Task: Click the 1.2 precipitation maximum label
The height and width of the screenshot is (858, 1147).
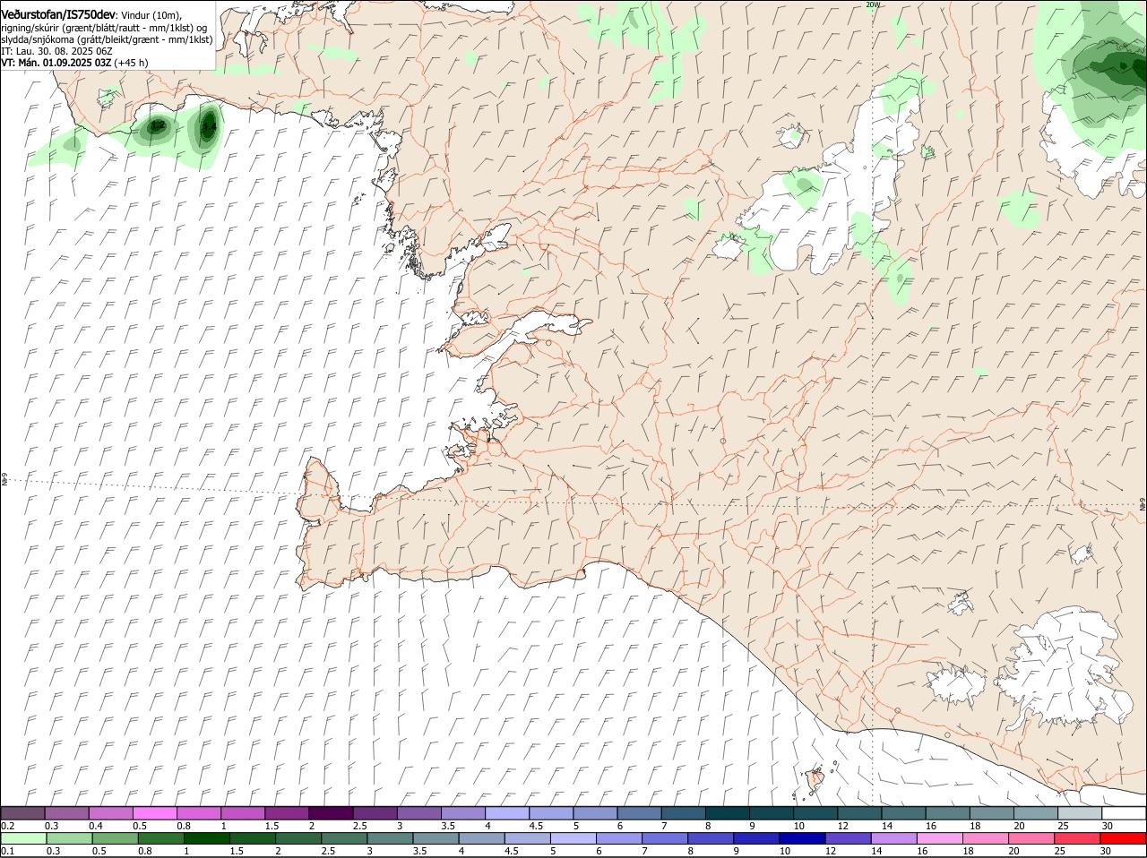Action: click(157, 126)
